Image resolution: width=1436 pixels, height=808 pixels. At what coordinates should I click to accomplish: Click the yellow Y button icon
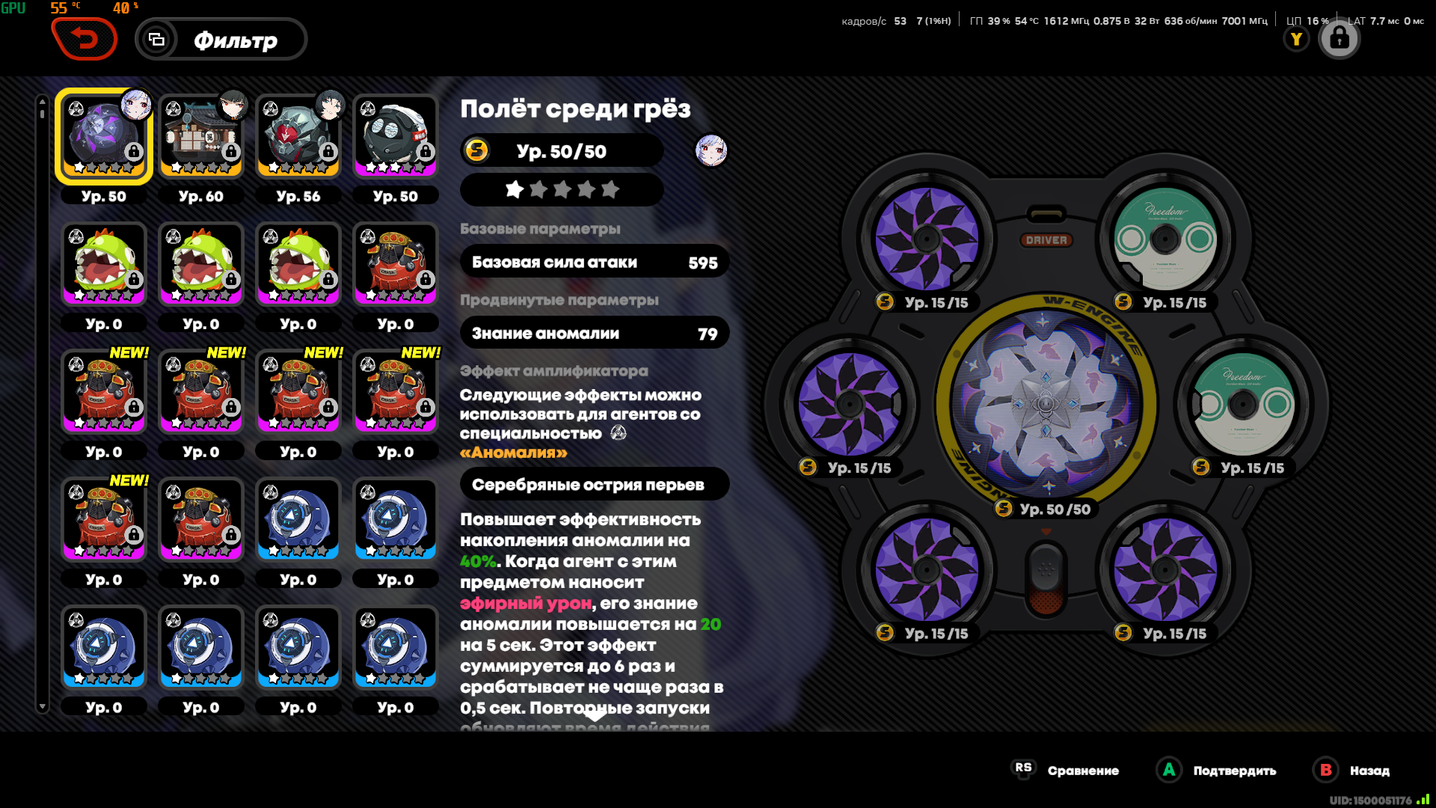click(1296, 39)
